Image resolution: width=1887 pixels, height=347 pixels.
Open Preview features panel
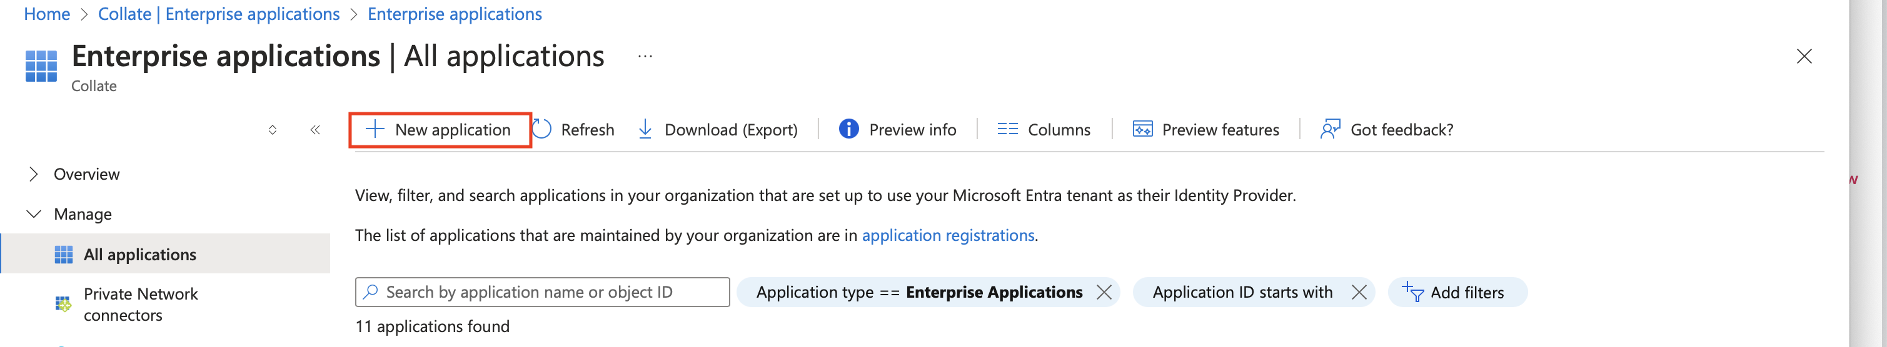pyautogui.click(x=1205, y=129)
